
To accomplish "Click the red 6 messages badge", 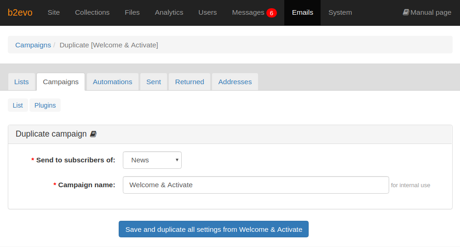I will point(271,13).
